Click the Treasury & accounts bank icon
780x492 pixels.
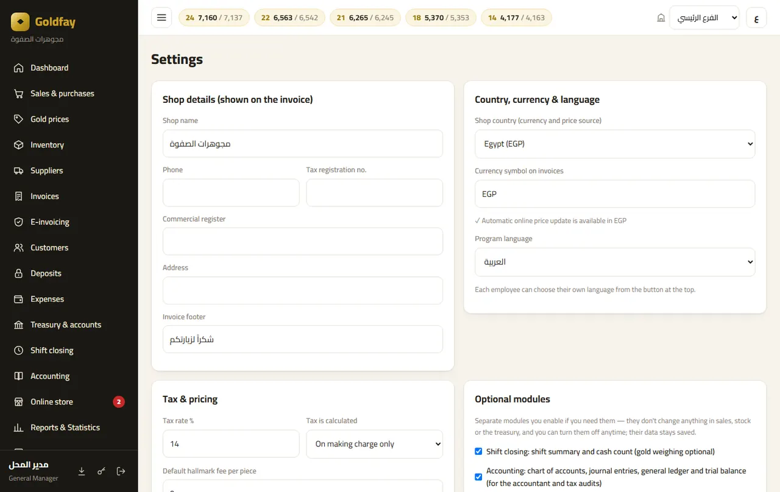pyautogui.click(x=19, y=325)
